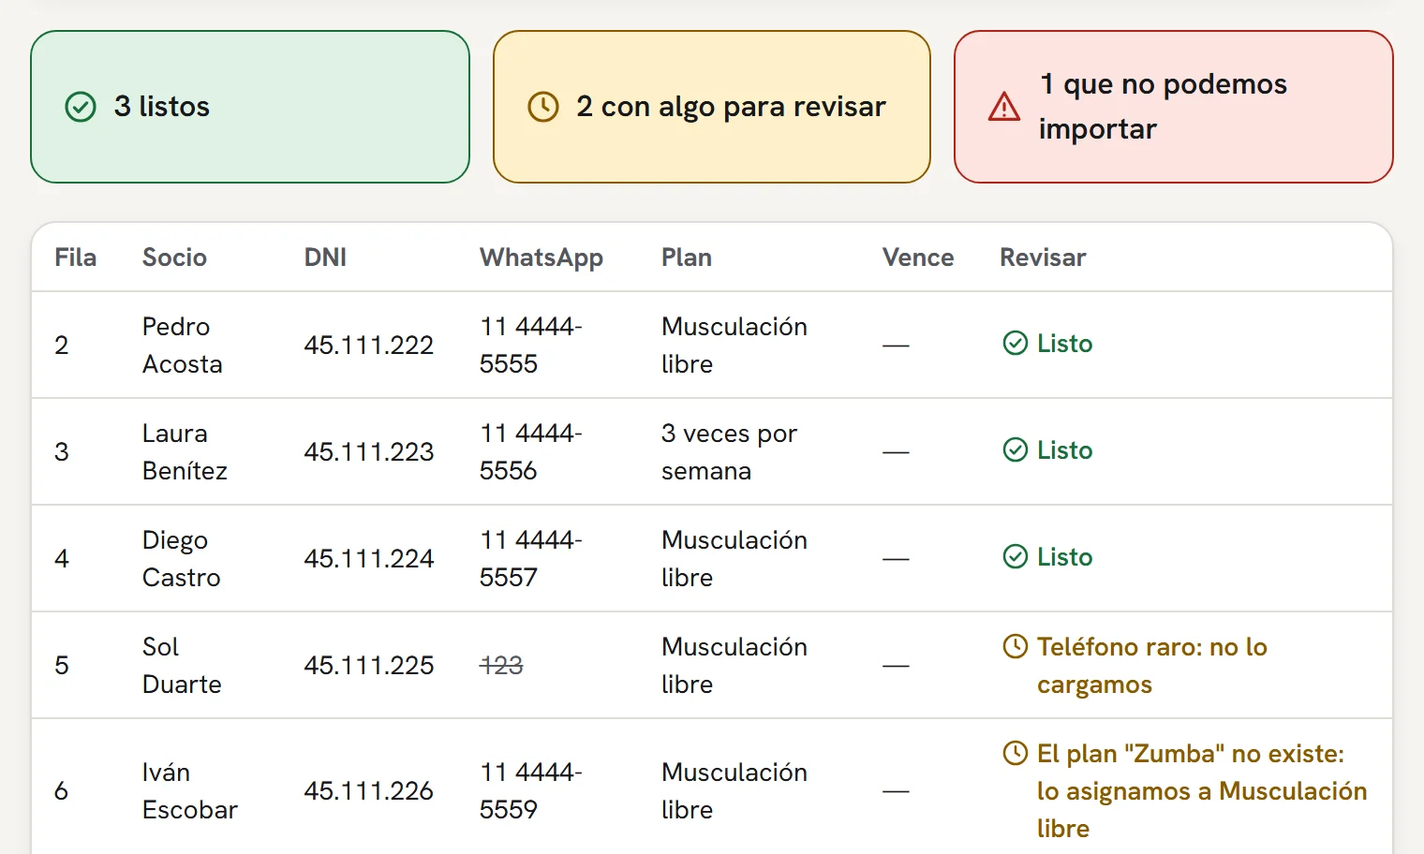Click "Musculación libre" in Sol Duarte's row
Screen dimensions: 1424x854
click(734, 666)
